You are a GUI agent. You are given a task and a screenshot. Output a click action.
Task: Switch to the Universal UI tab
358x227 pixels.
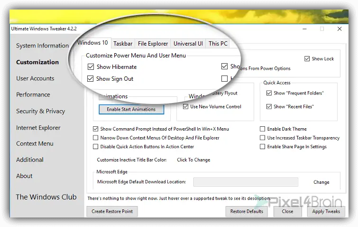tap(188, 43)
